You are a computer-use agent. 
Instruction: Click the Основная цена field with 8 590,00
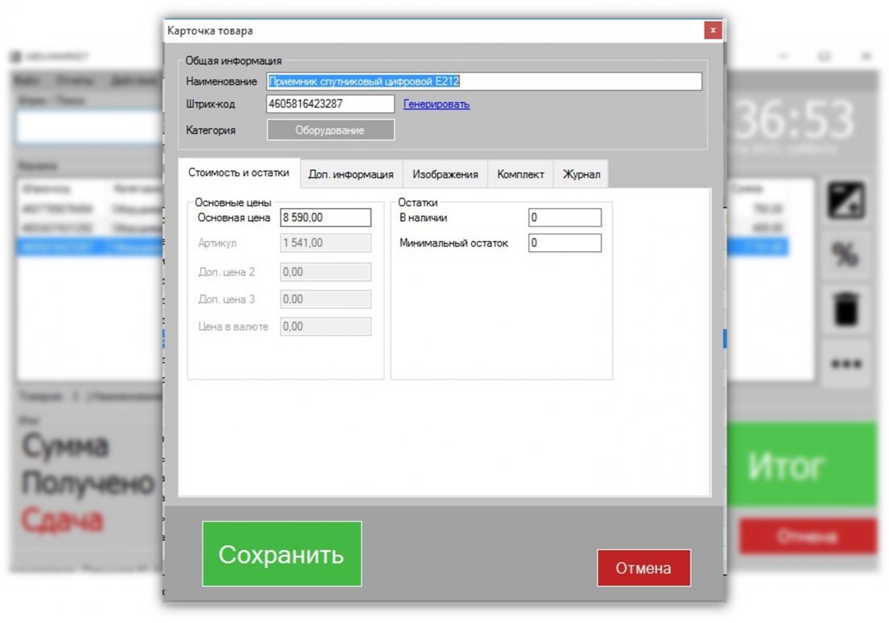click(326, 218)
